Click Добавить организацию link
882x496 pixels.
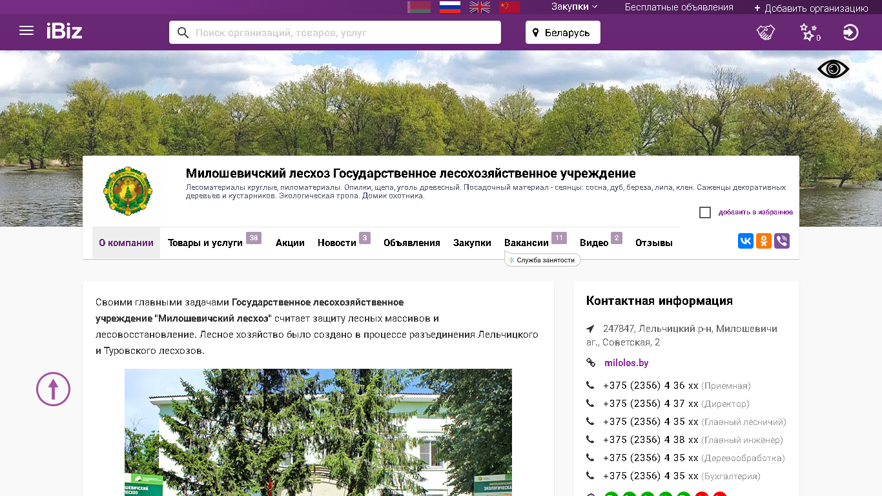point(811,8)
